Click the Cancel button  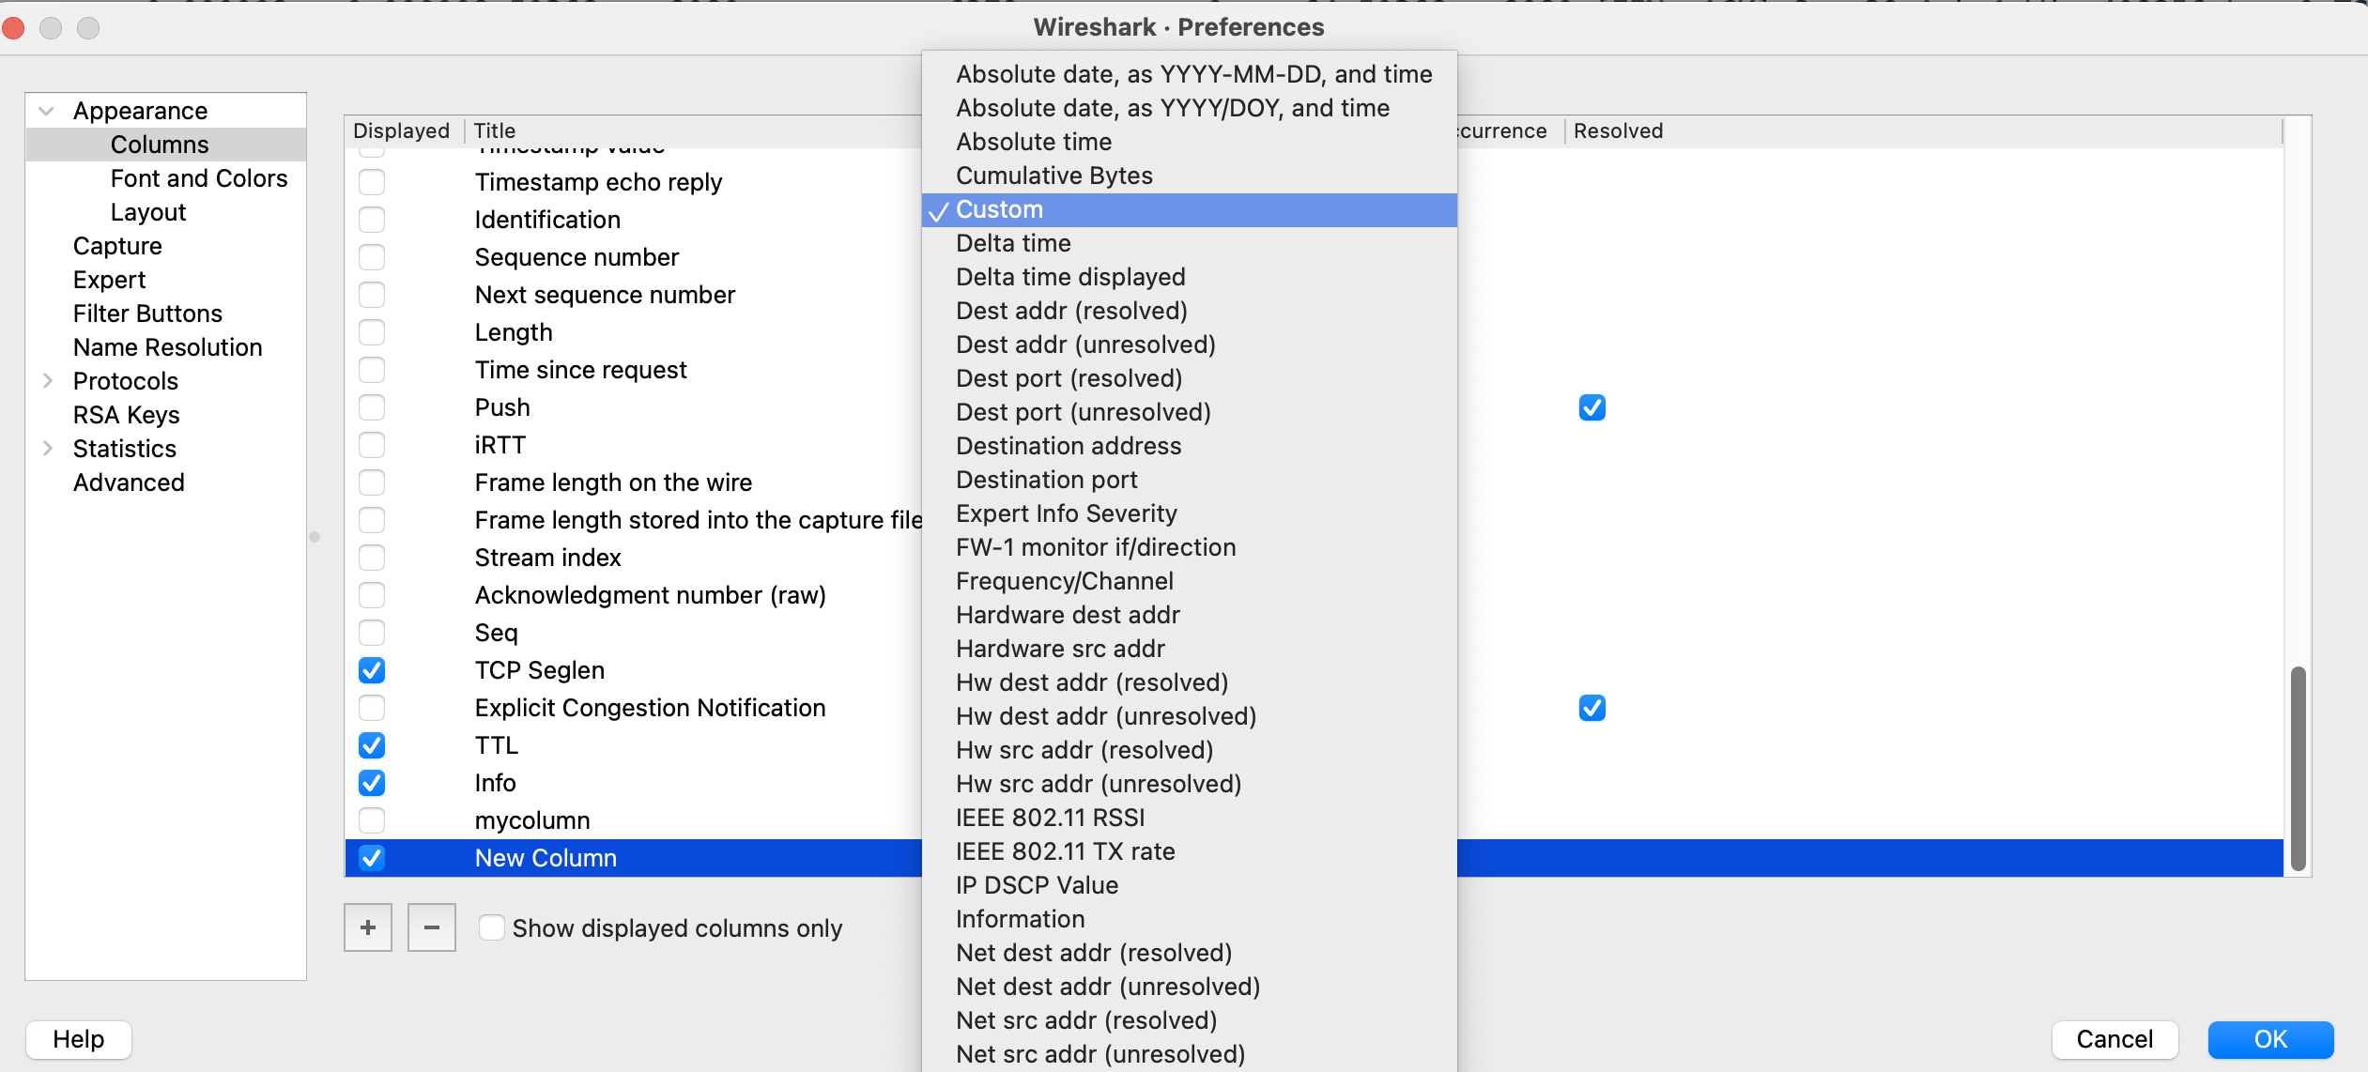pyautogui.click(x=2114, y=1039)
